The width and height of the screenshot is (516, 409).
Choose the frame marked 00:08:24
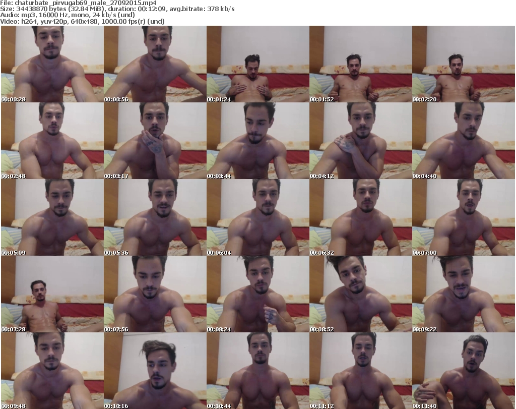[257, 295]
